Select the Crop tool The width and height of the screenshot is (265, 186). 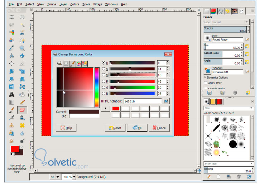tap(22, 63)
